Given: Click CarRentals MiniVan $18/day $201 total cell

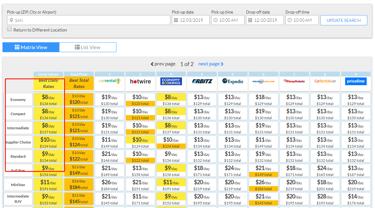Looking at the screenshot, I should pos(325,185).
